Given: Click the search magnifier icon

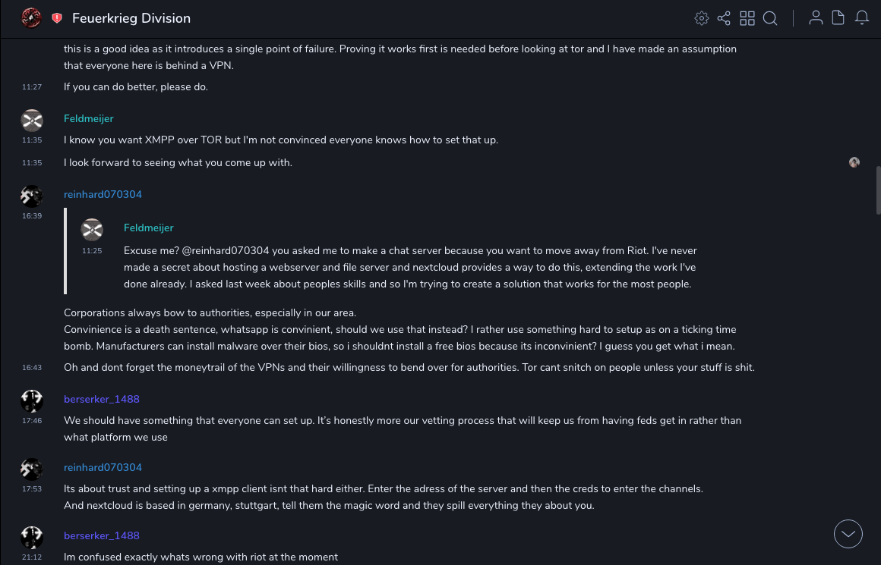Looking at the screenshot, I should 770,18.
